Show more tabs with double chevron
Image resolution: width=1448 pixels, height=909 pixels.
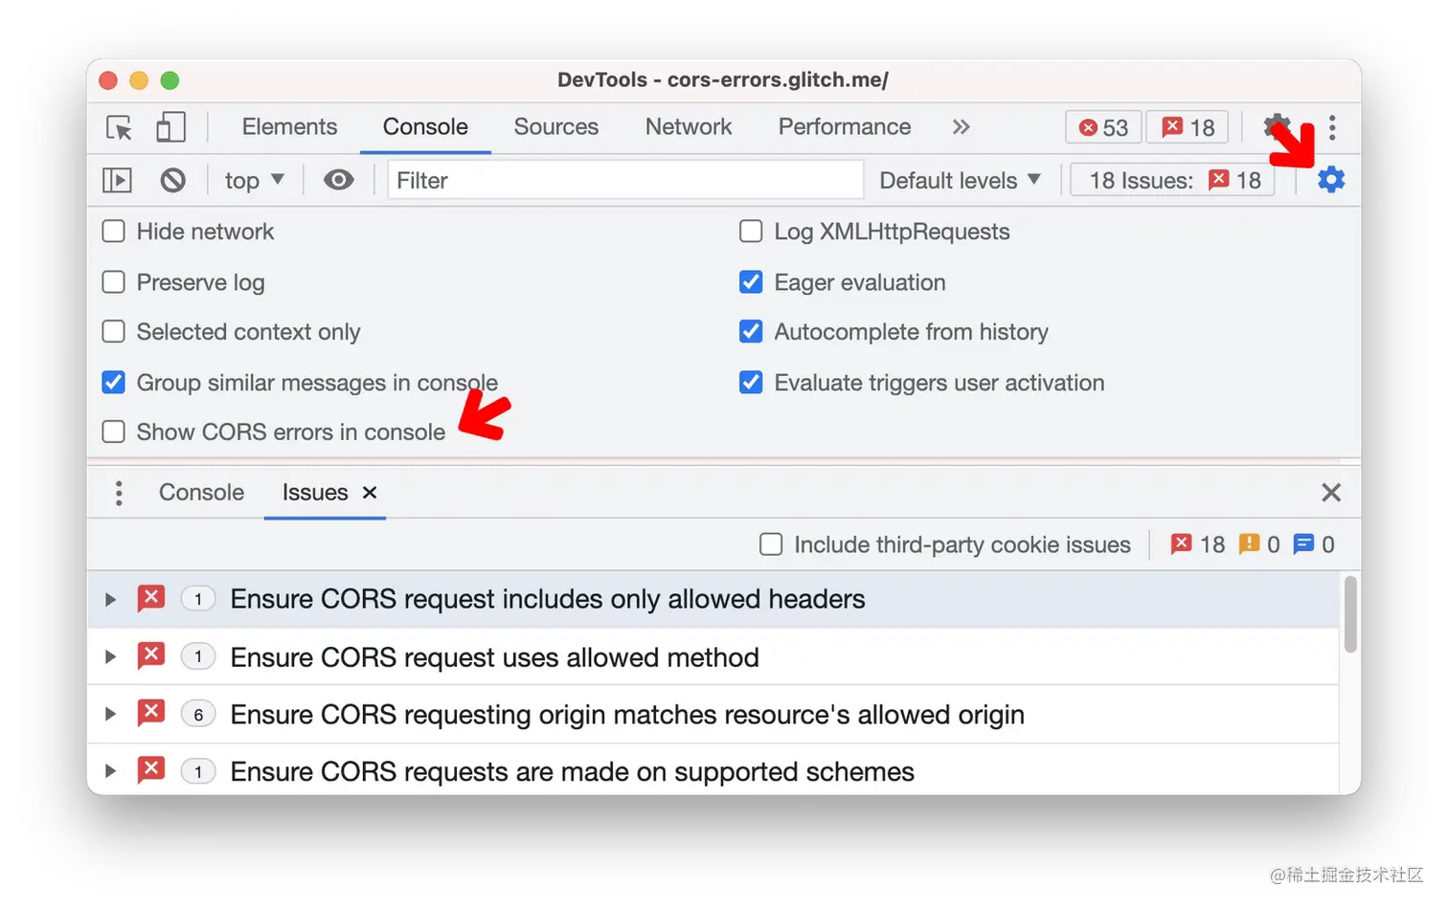[x=961, y=127]
